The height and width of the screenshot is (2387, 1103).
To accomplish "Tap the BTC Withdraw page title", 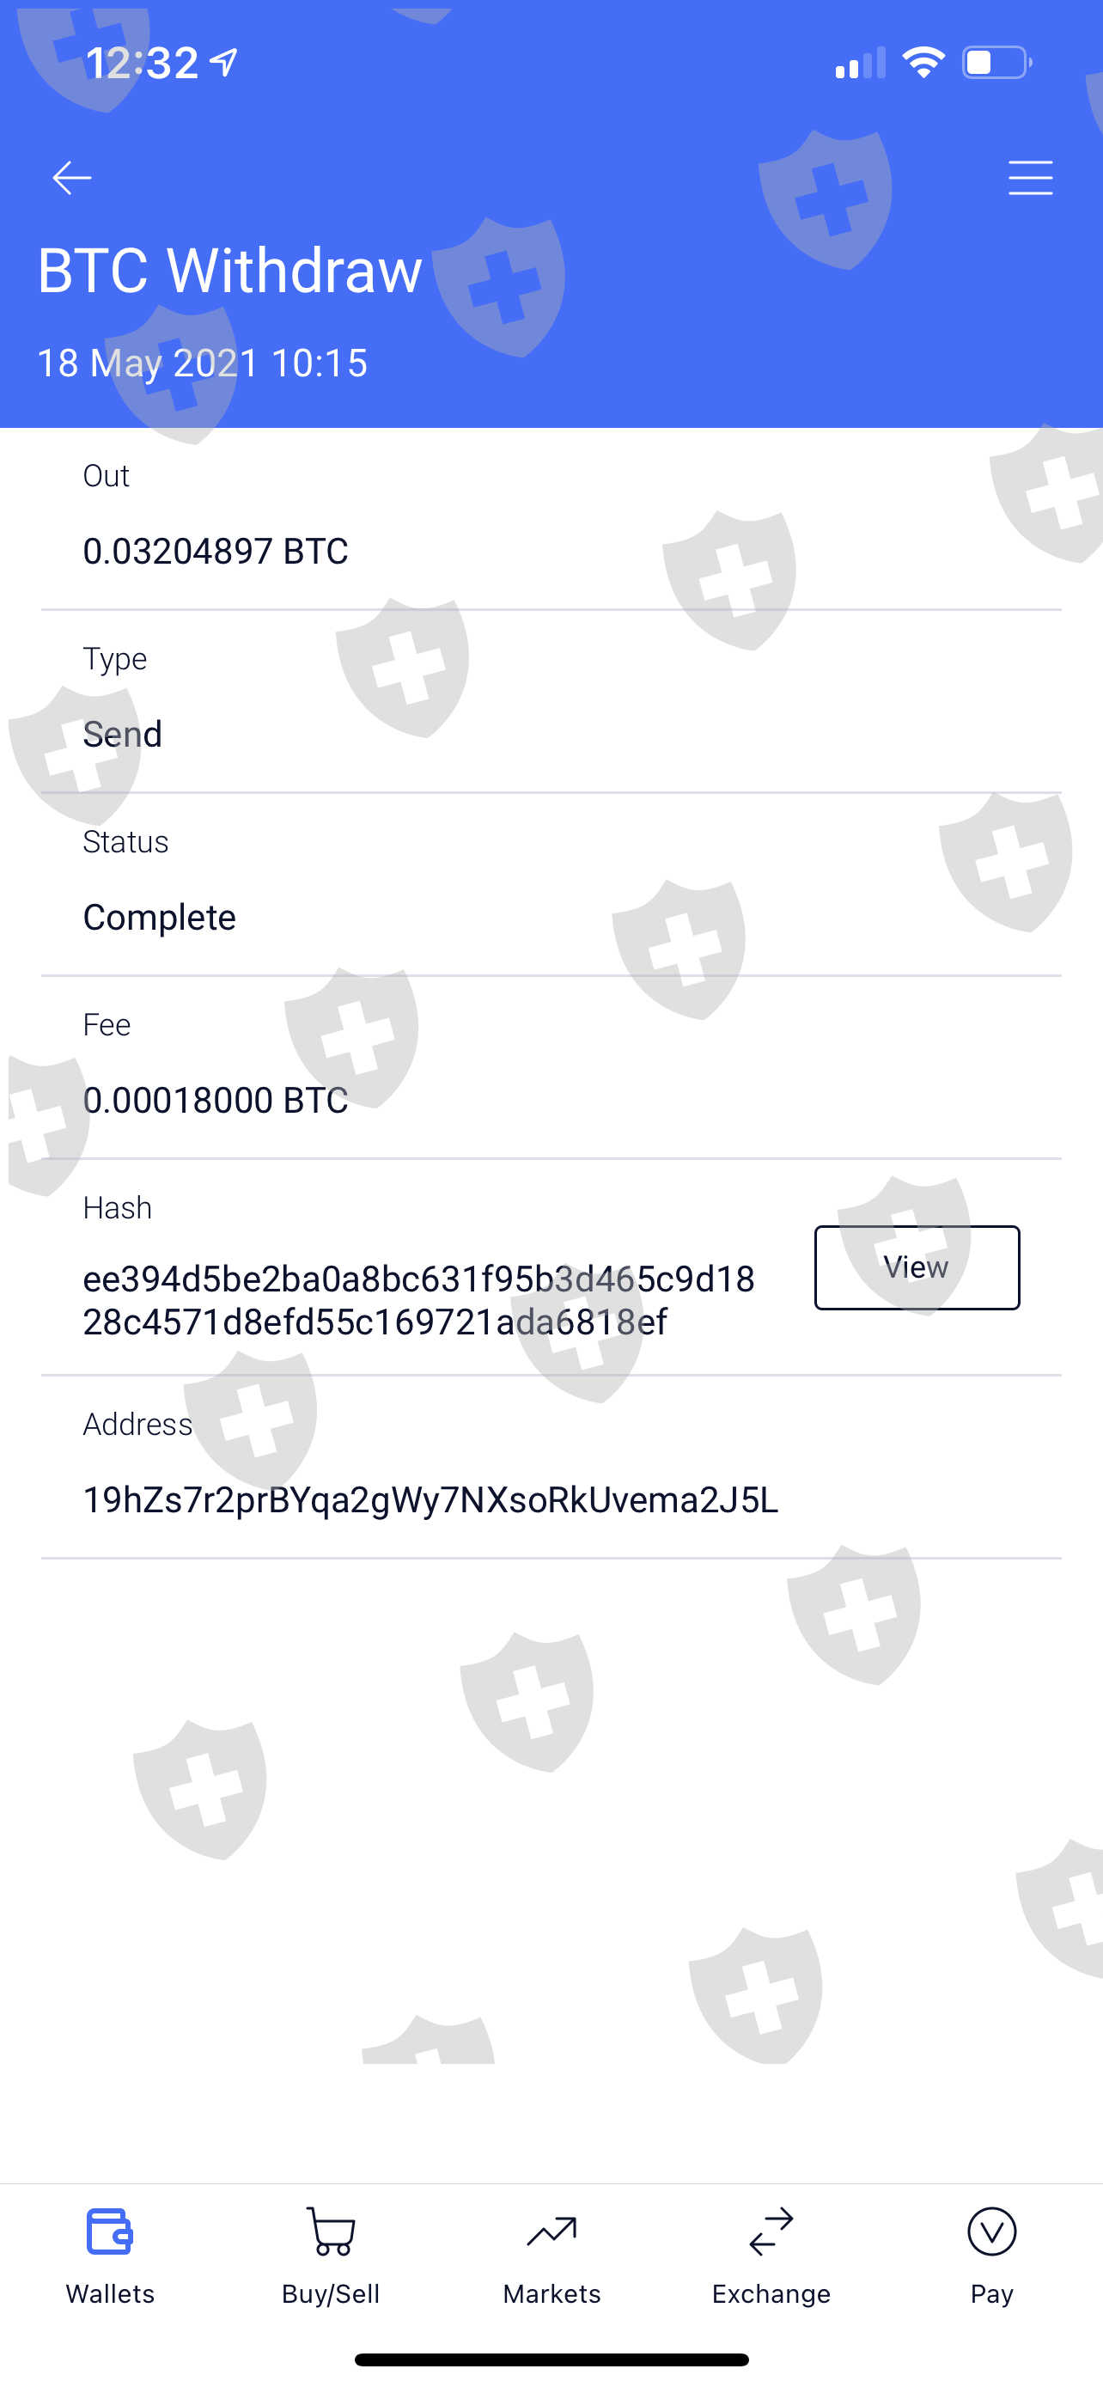I will coord(229,271).
